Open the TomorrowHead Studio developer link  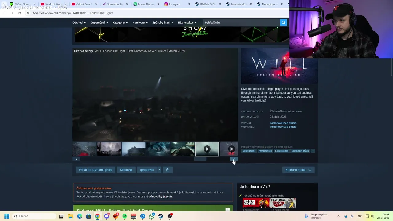pos(283,123)
